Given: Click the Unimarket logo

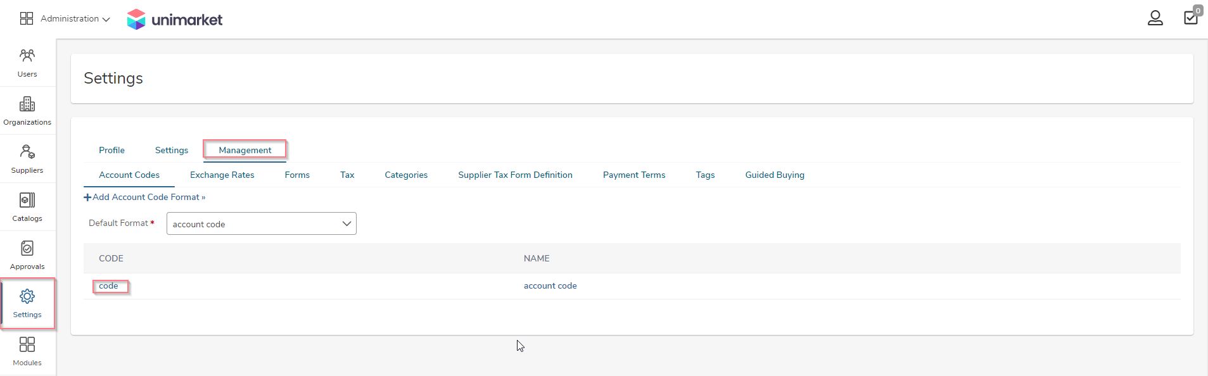Looking at the screenshot, I should (175, 20).
